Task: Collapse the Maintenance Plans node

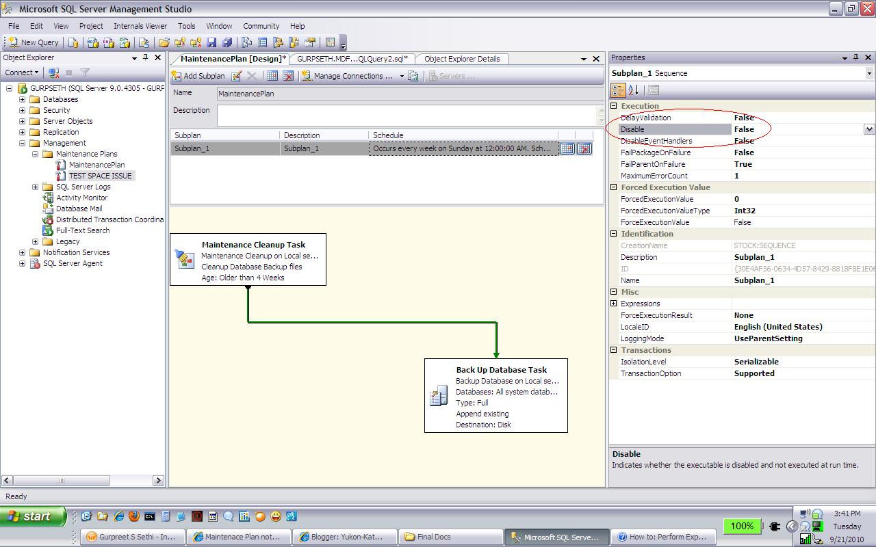Action: tap(35, 154)
